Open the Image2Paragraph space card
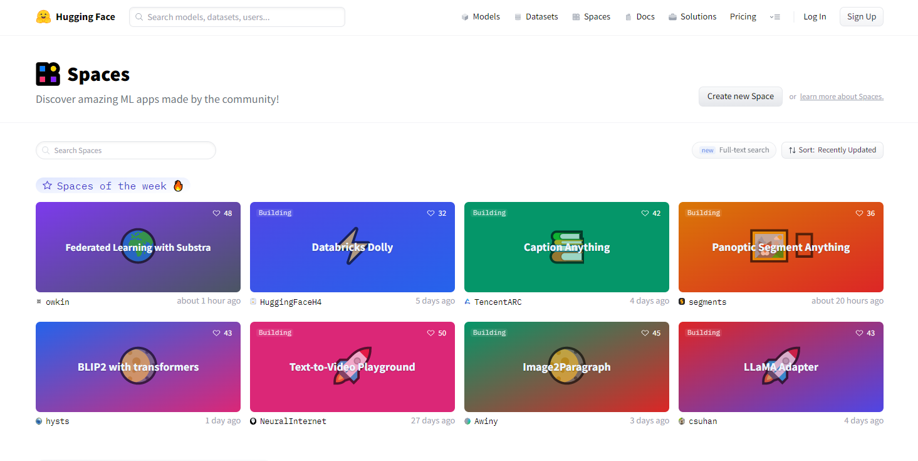The height and width of the screenshot is (461, 918). click(x=566, y=367)
